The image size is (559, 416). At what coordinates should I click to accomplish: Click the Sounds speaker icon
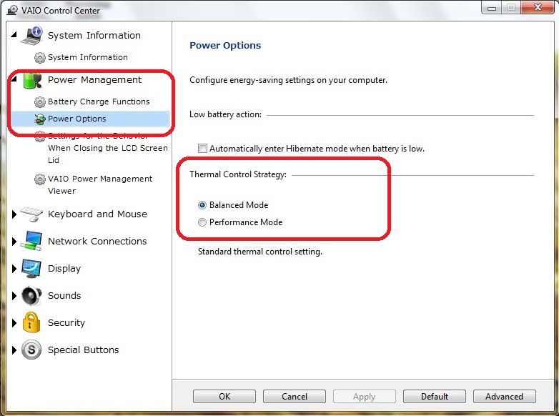31,295
